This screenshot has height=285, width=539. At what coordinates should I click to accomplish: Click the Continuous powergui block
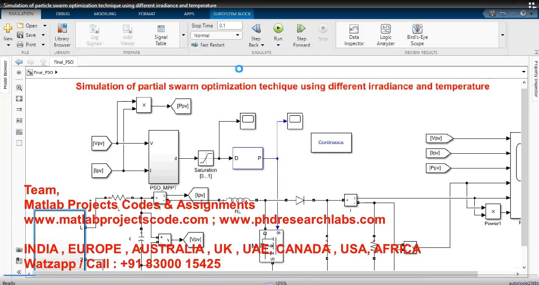331,143
